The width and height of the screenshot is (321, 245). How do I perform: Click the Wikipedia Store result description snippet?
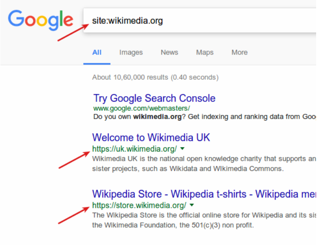coord(204,220)
